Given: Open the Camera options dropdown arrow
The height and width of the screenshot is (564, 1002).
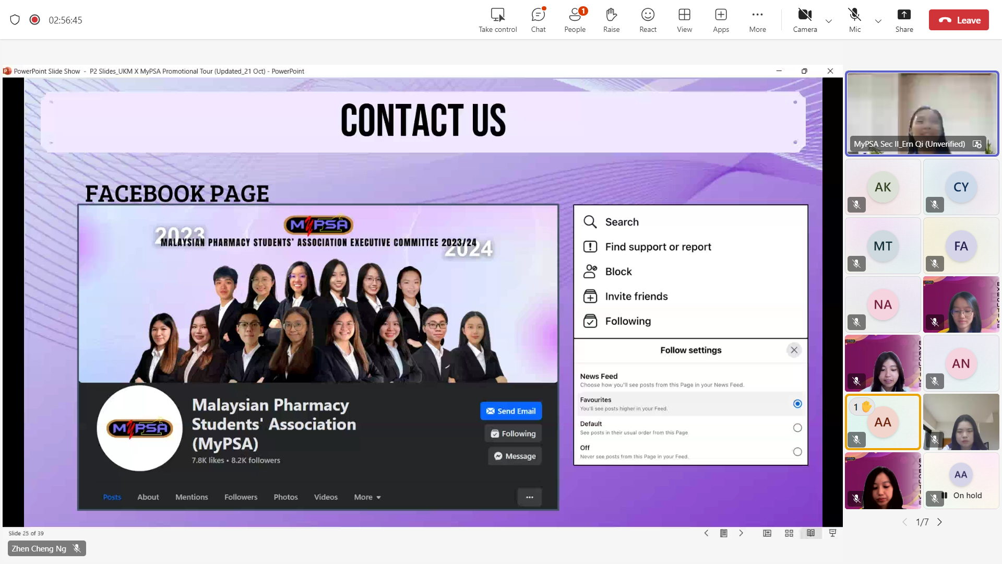Looking at the screenshot, I should point(829,21).
